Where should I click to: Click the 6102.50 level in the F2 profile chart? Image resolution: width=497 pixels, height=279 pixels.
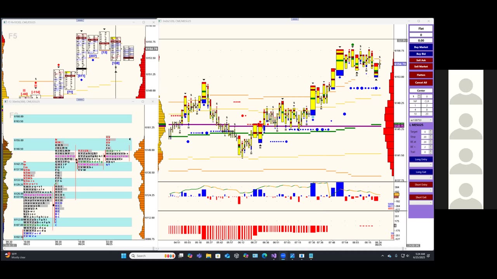pos(19,237)
